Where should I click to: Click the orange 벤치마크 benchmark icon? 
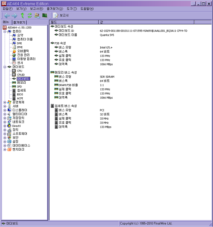(x=9, y=149)
